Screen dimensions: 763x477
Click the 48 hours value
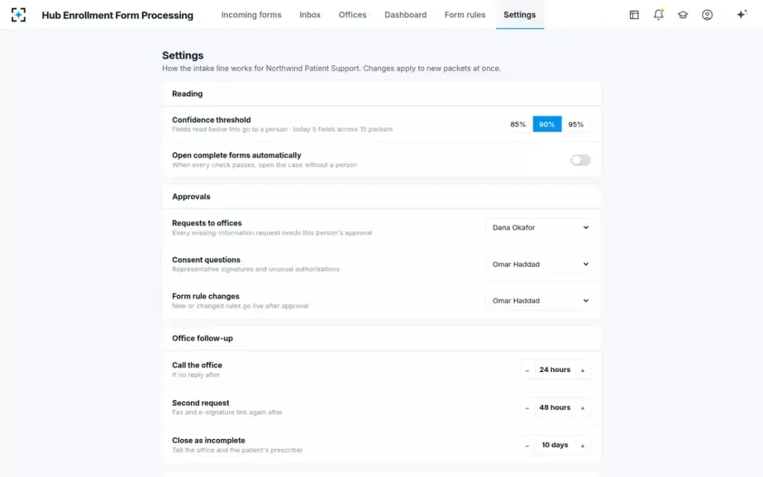(555, 408)
